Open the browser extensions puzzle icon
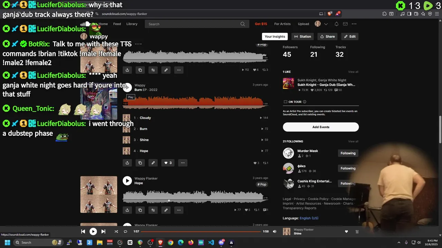The width and height of the screenshot is (442, 248). pos(384,14)
